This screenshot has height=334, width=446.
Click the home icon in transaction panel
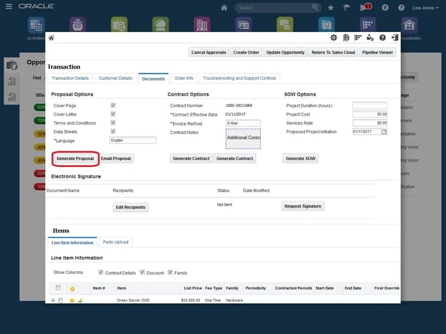pyautogui.click(x=51, y=38)
